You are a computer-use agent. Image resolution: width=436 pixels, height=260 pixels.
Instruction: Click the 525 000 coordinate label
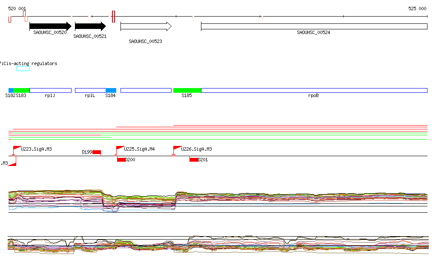pos(417,9)
